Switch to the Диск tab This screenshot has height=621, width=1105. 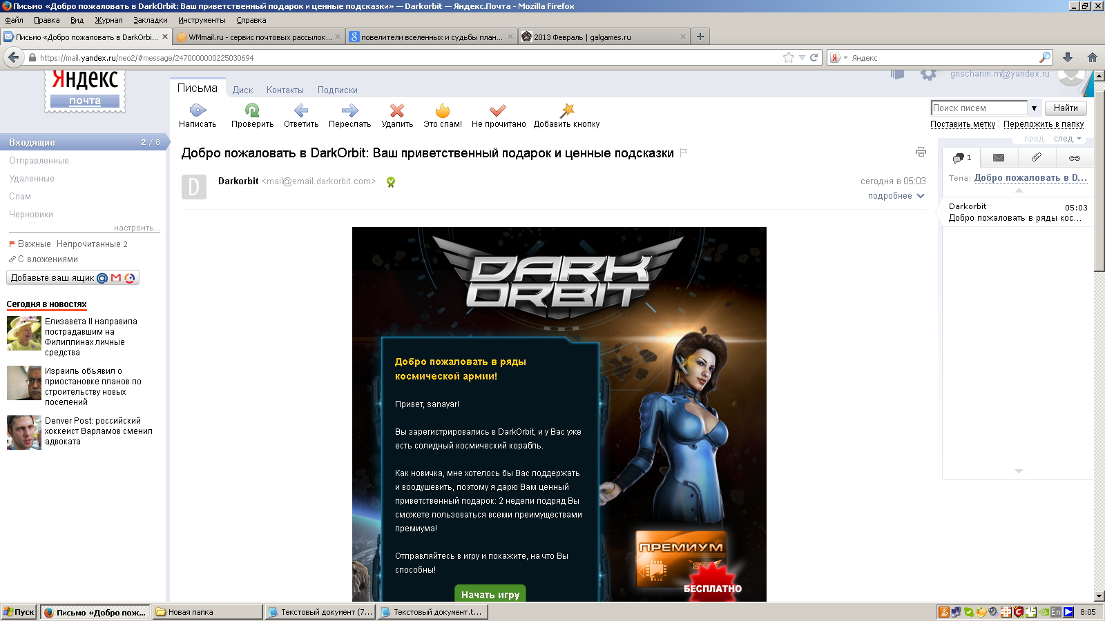(242, 90)
